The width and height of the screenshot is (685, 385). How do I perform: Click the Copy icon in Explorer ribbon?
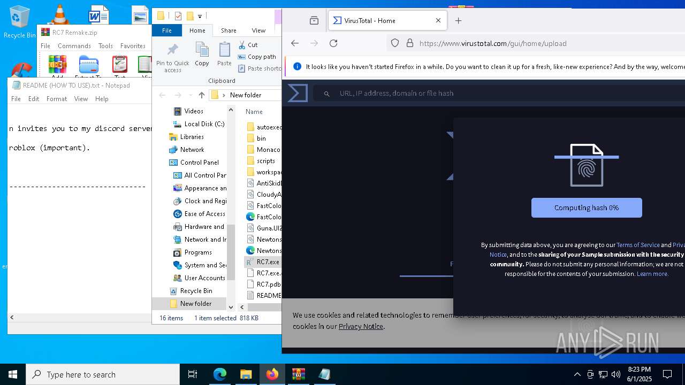click(x=202, y=55)
